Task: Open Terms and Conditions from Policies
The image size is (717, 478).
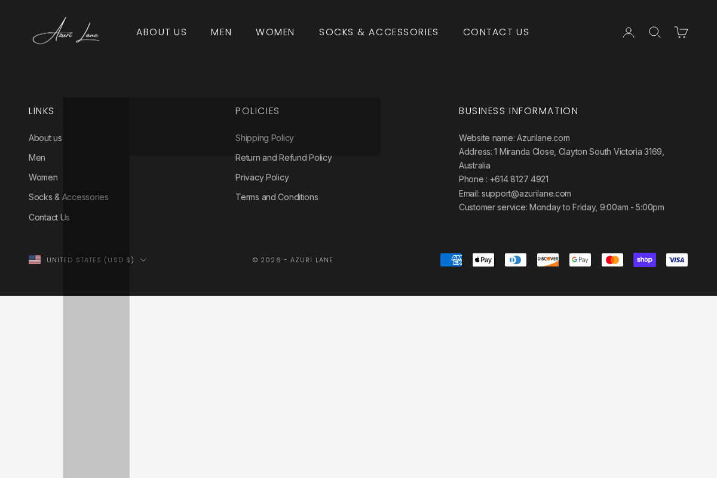Action: 277,197
